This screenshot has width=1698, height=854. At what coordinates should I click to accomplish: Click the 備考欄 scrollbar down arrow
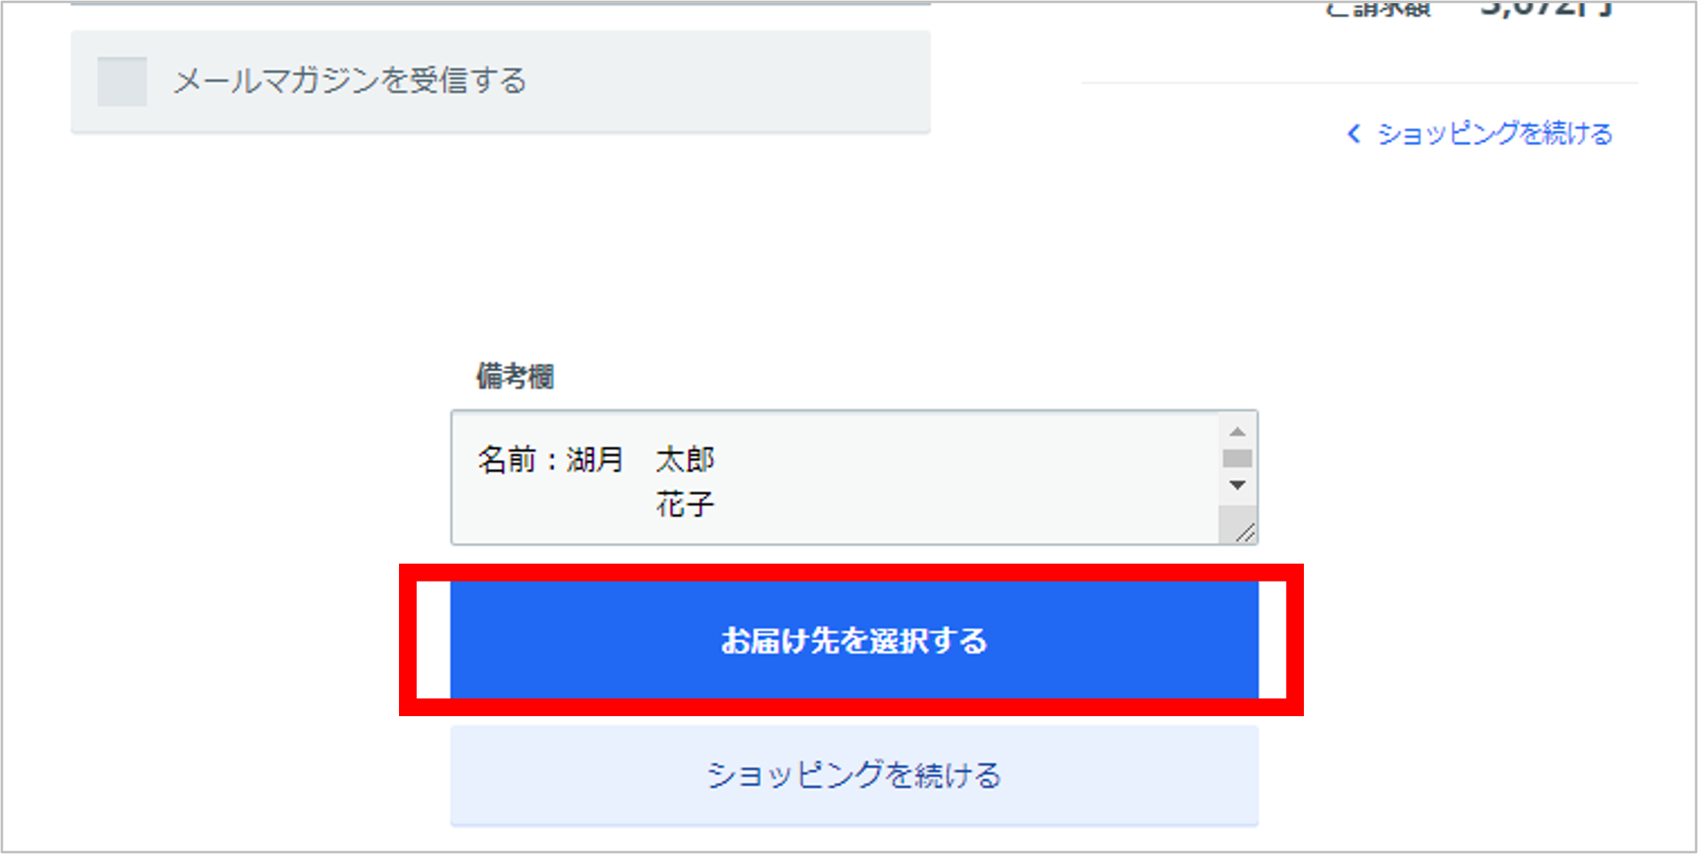point(1237,485)
